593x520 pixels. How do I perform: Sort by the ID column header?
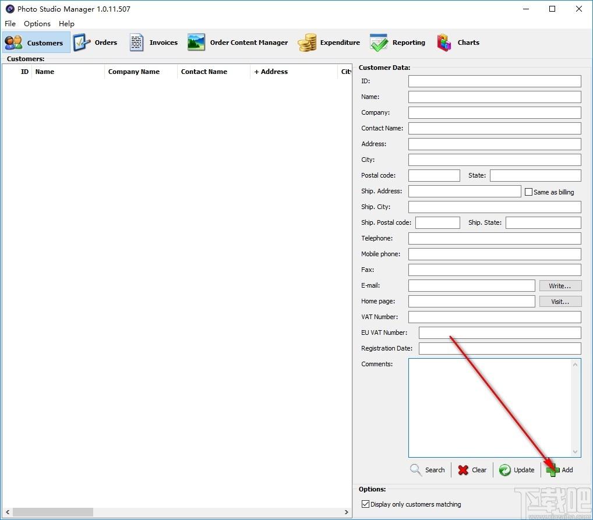click(24, 72)
